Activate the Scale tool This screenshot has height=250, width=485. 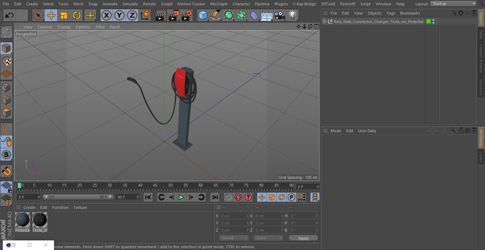click(64, 15)
